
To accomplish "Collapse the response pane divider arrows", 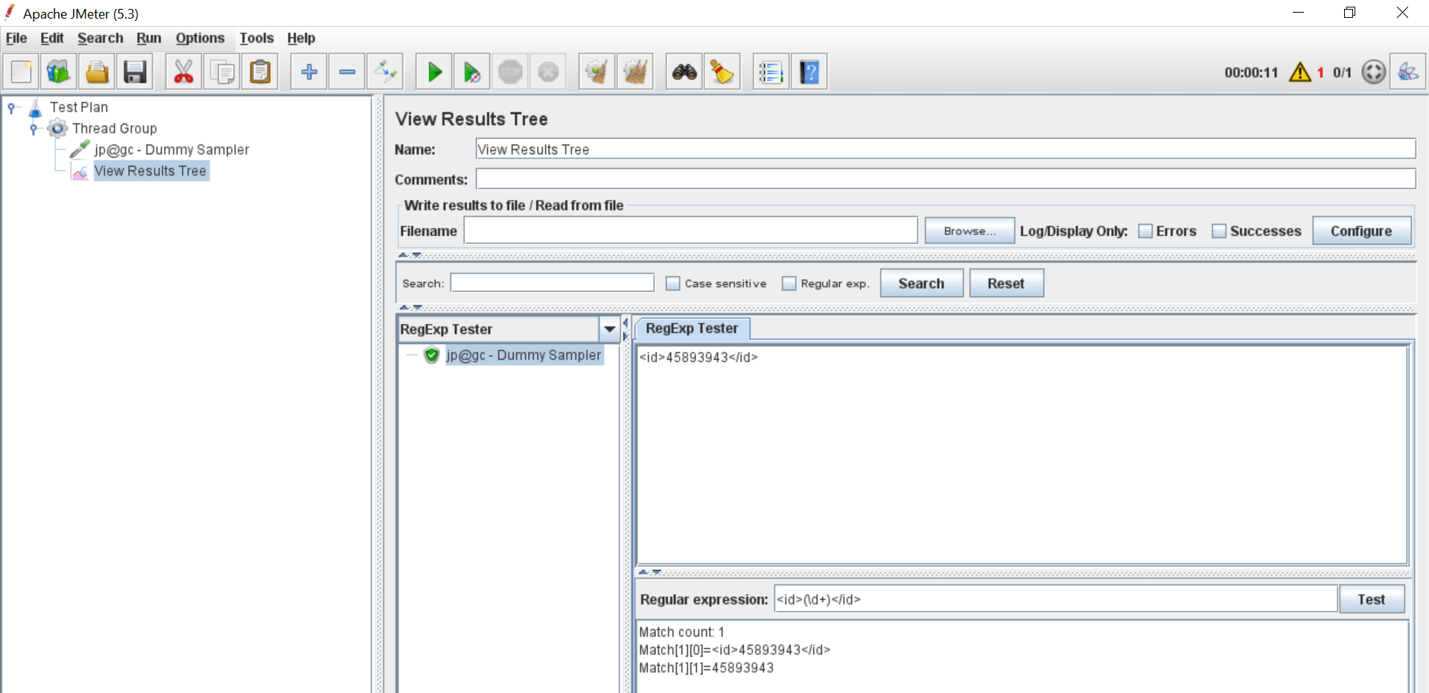I will (x=649, y=572).
